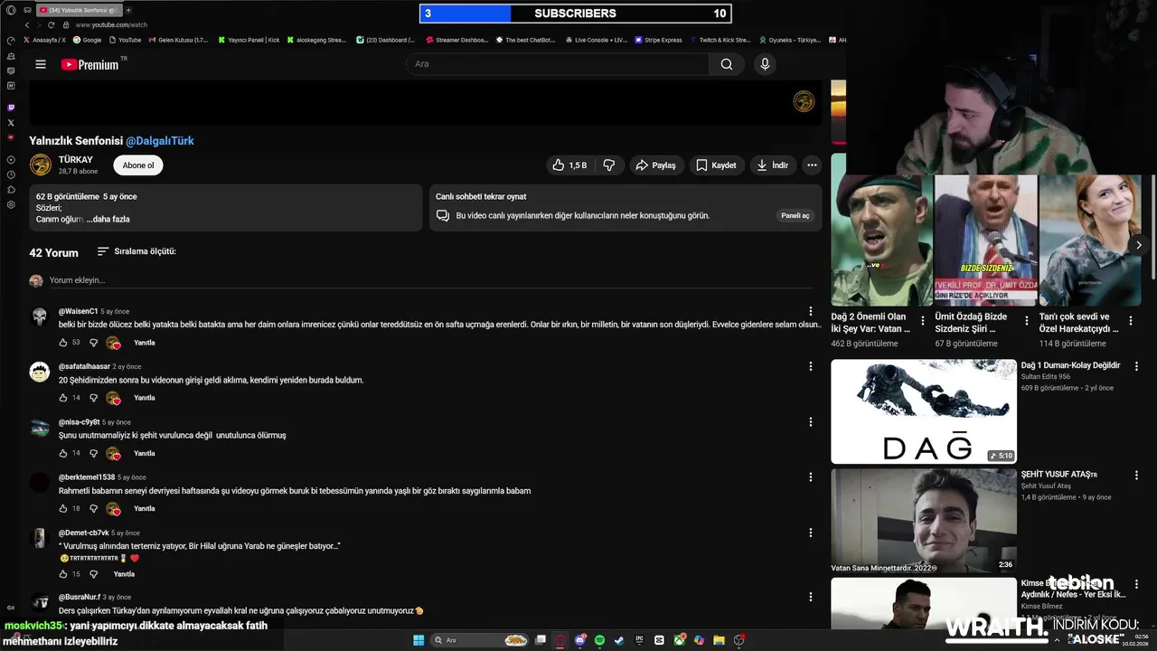Open options menu for @BusraNur.f comment
This screenshot has height=651, width=1157.
(x=811, y=597)
